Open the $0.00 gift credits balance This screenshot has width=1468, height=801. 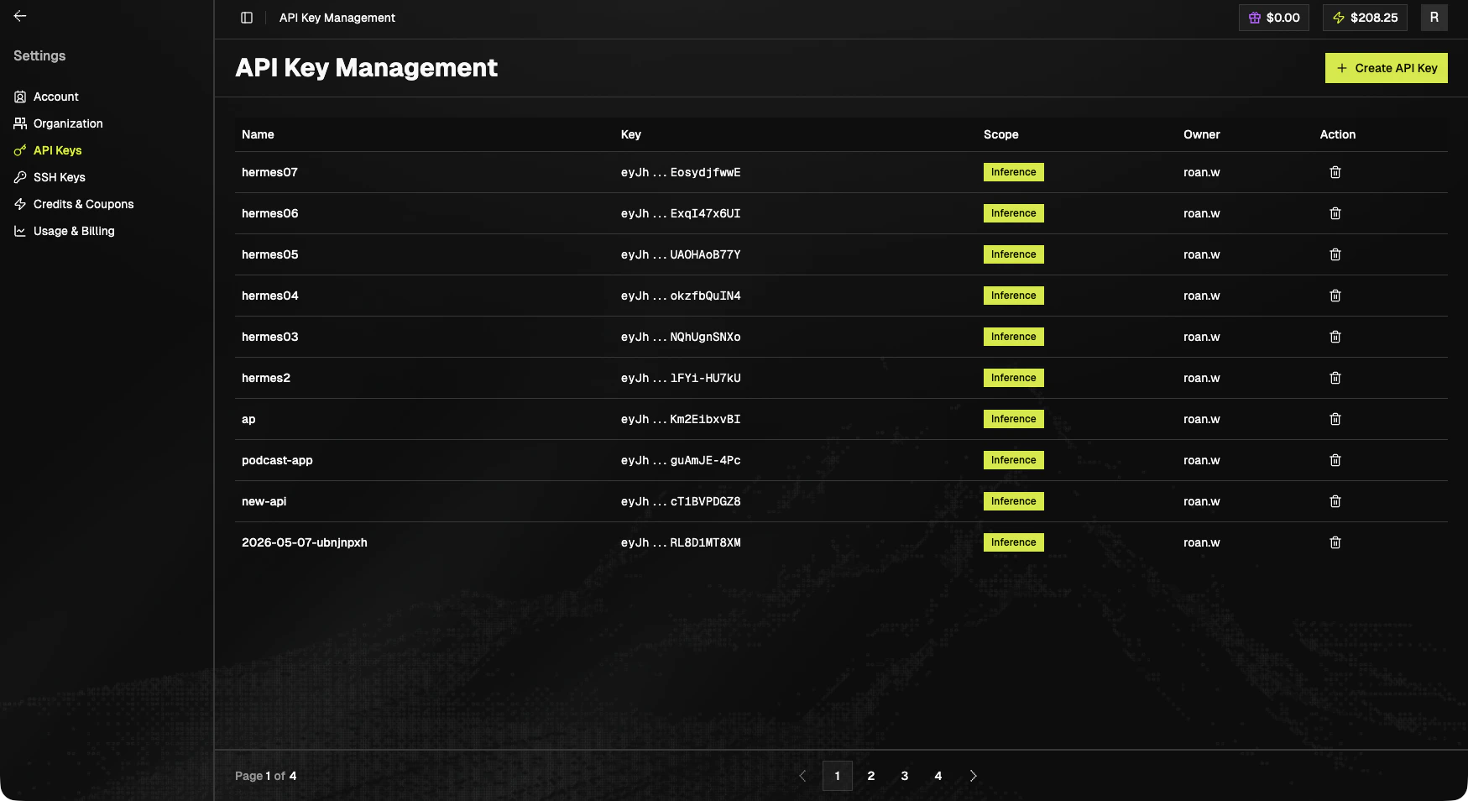[x=1273, y=18]
